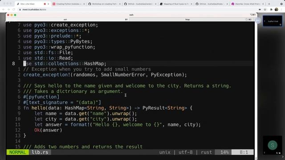Click the line use std::collections::HashMap;
Image resolution: width=285 pixels, height=160 pixels.
(65, 64)
